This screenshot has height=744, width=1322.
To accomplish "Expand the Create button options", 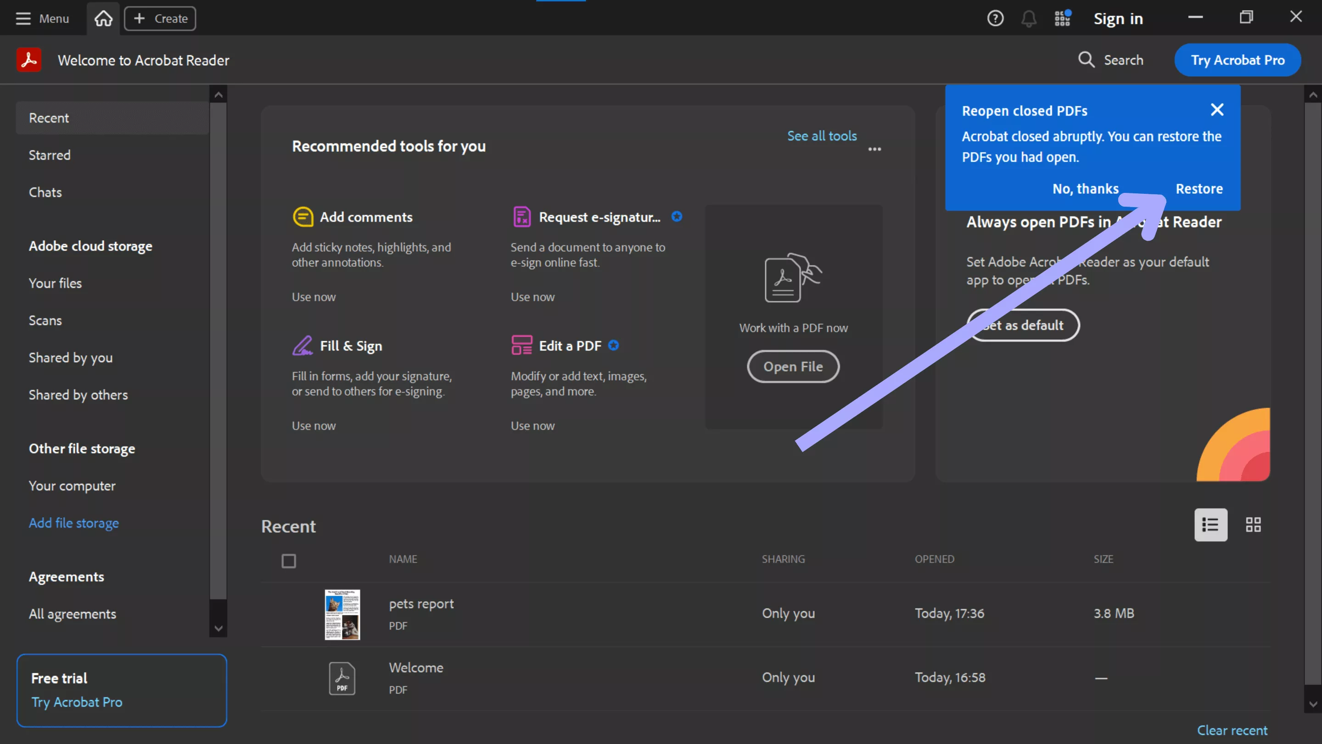I will [x=160, y=18].
